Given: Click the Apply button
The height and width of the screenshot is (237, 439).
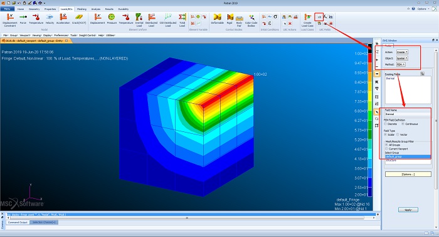Looking at the screenshot, I should point(408,209).
